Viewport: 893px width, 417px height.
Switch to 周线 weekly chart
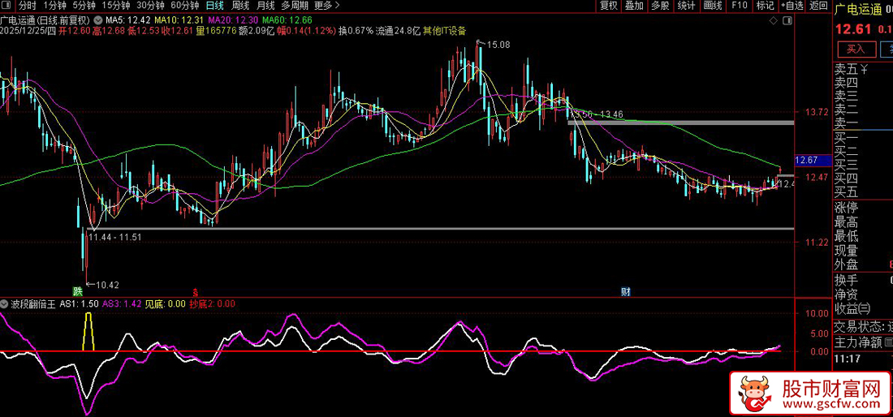pos(240,5)
